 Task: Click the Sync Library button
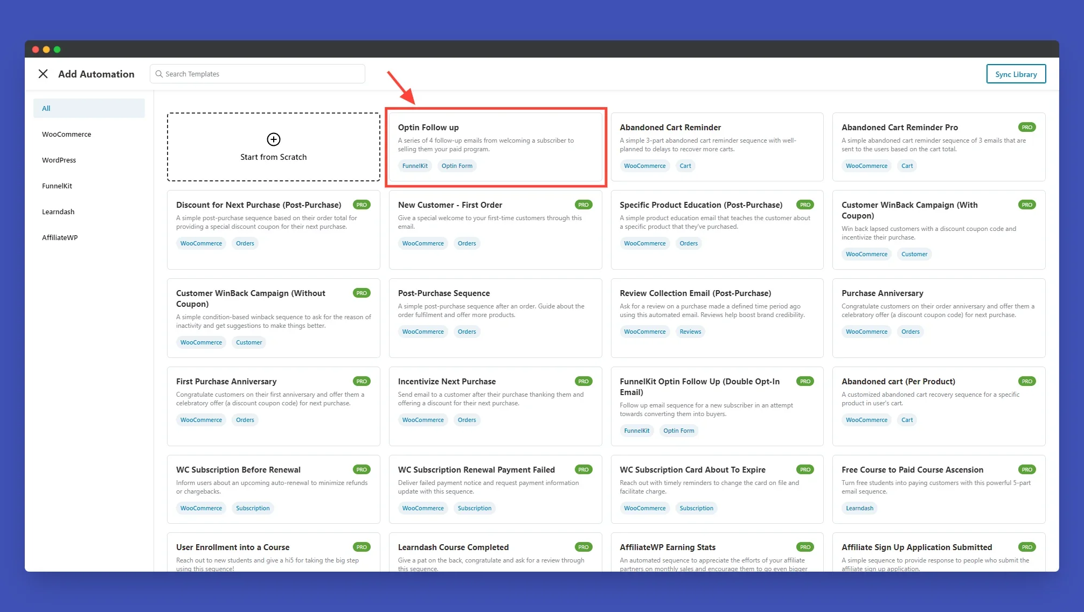tap(1016, 74)
